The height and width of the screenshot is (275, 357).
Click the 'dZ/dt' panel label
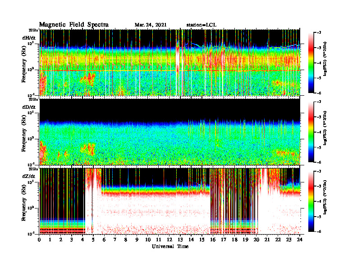29,176
